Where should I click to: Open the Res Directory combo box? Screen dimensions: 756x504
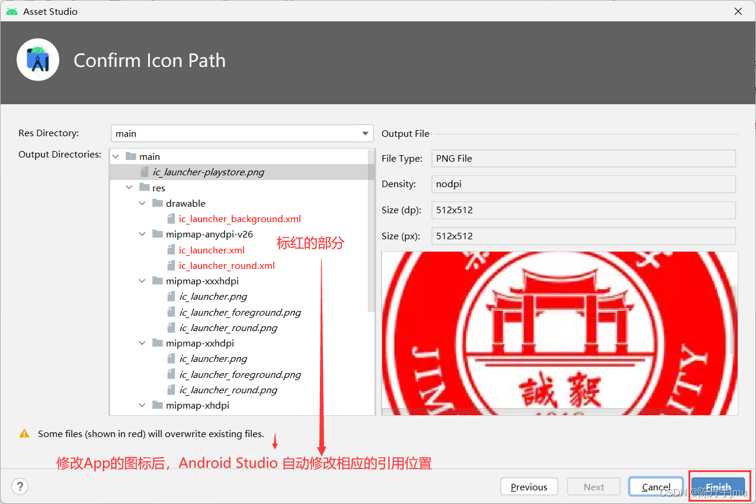242,133
